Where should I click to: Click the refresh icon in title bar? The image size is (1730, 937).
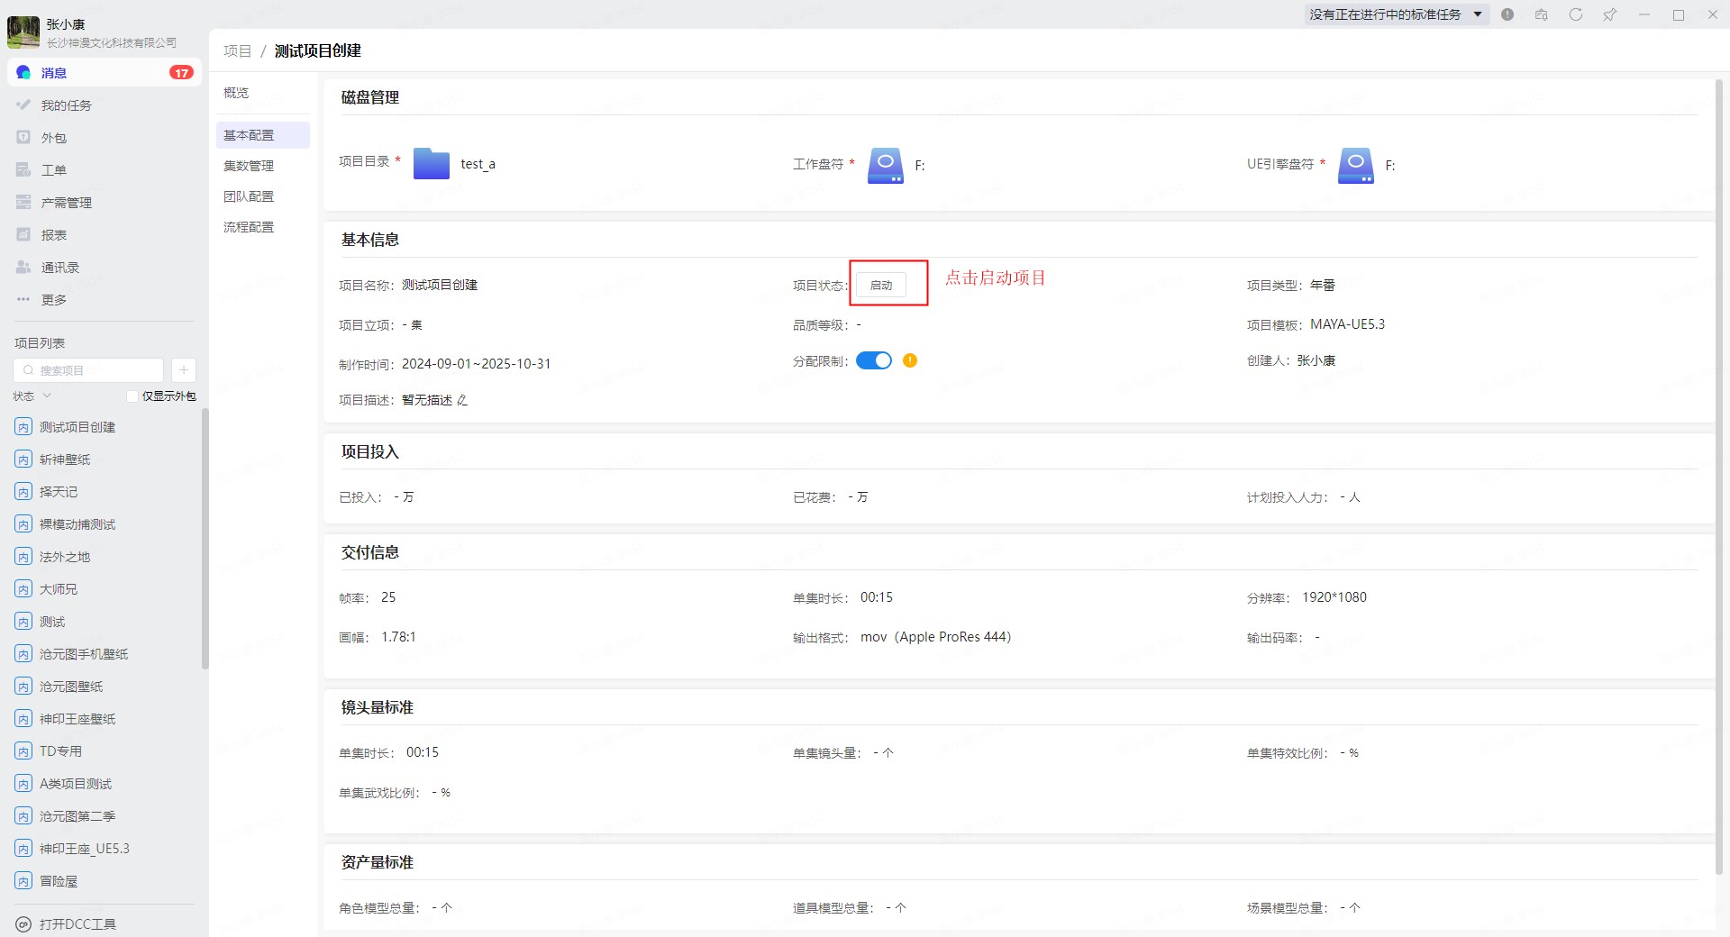pyautogui.click(x=1575, y=14)
